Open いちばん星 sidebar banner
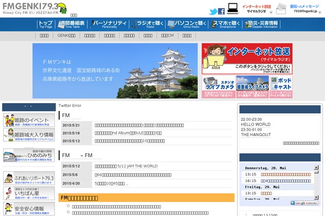Viewport: 325px width, 216px height. (29, 193)
